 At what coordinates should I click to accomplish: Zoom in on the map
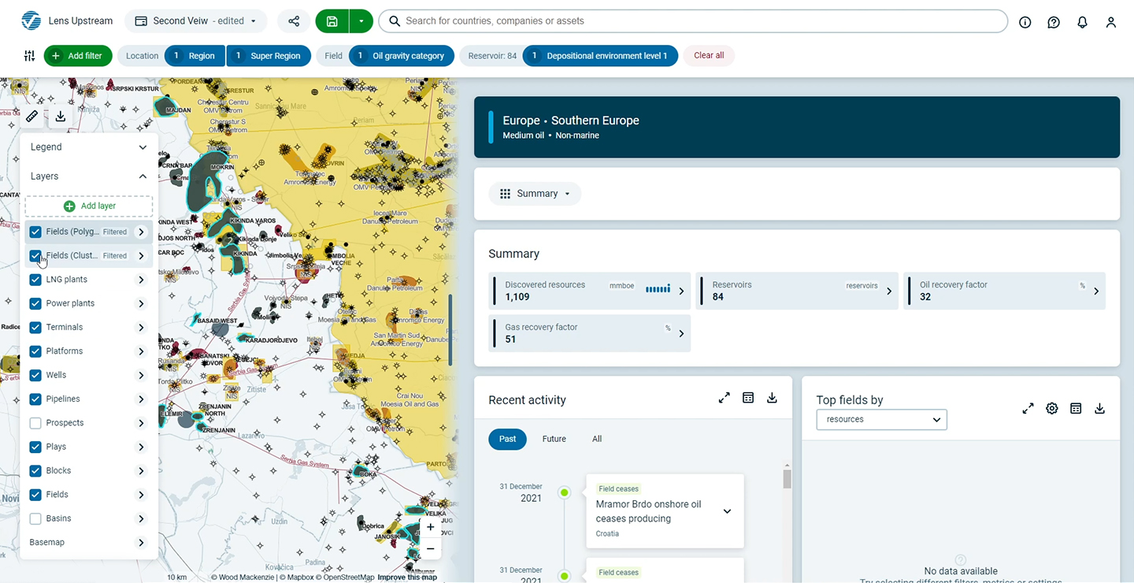[x=430, y=527]
